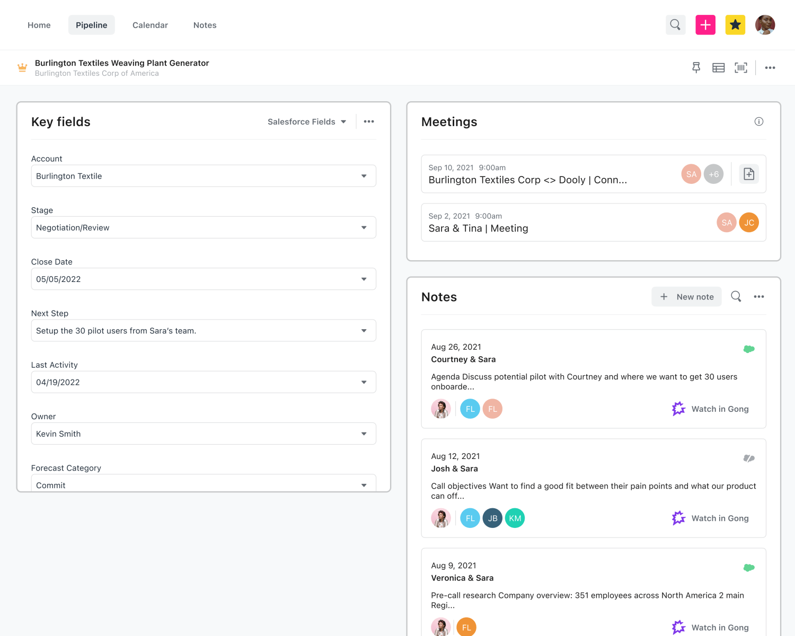Switch to table layout view icon

[x=719, y=67]
